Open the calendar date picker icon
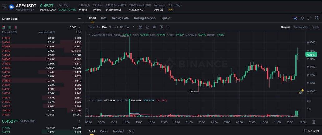This screenshot has height=135, width=322. (x=140, y=27)
